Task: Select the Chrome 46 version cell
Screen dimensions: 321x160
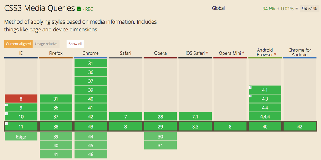Action: coord(91,154)
